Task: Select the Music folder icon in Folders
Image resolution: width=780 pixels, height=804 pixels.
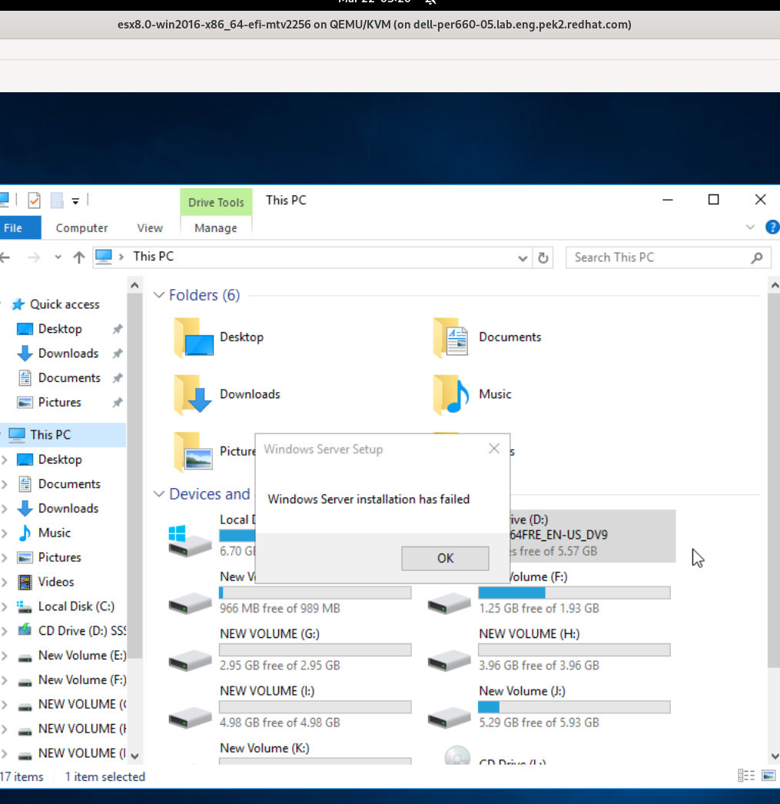Action: pyautogui.click(x=451, y=394)
